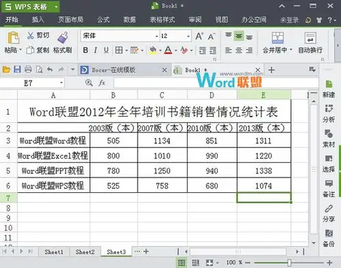Insert function fx icon
Viewport: 341px width, 268px height.
pyautogui.click(x=102, y=83)
